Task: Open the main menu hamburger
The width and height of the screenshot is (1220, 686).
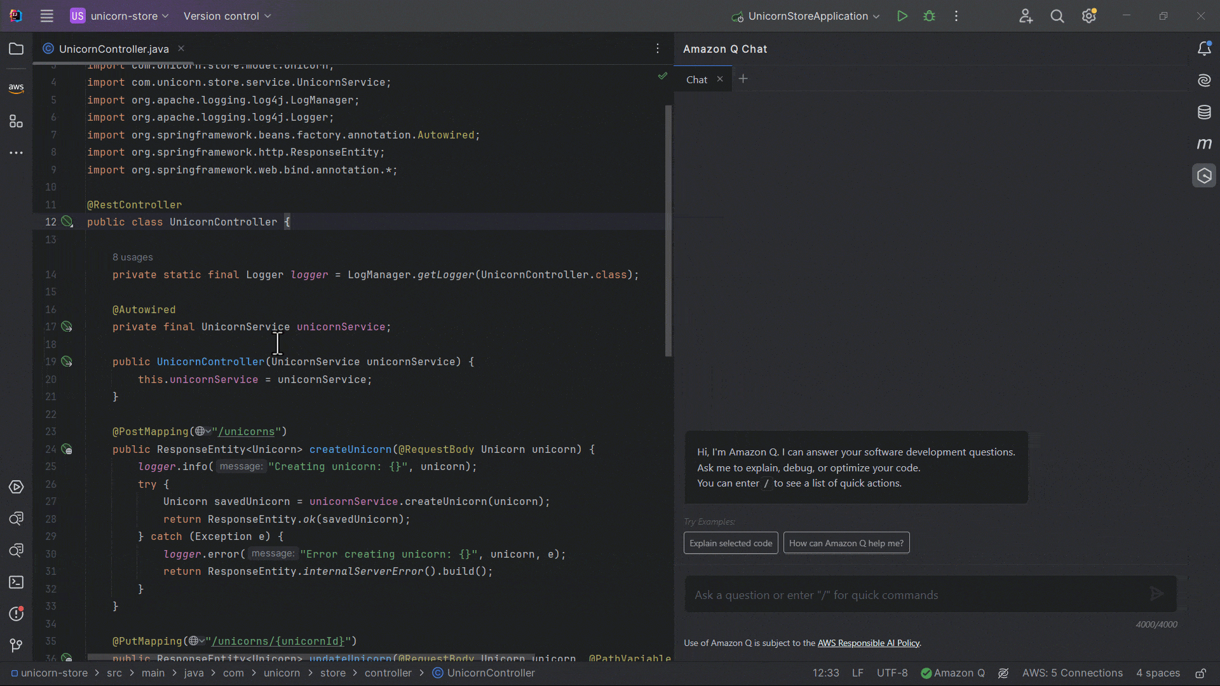Action: (46, 16)
